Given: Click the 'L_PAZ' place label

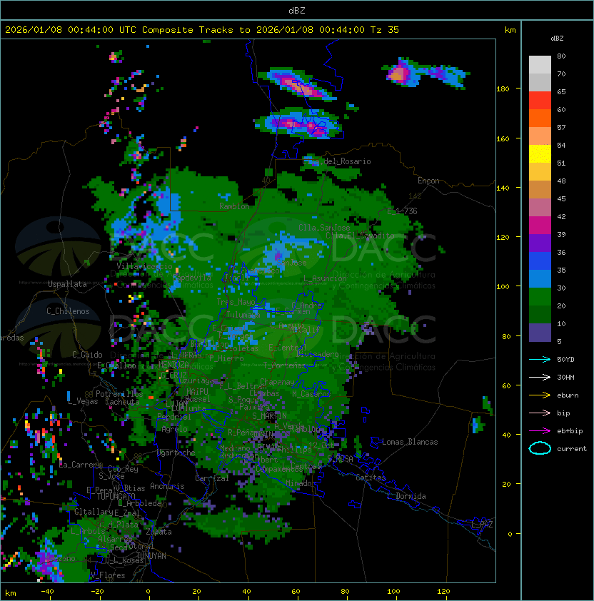Looking at the screenshot, I should [x=482, y=525].
